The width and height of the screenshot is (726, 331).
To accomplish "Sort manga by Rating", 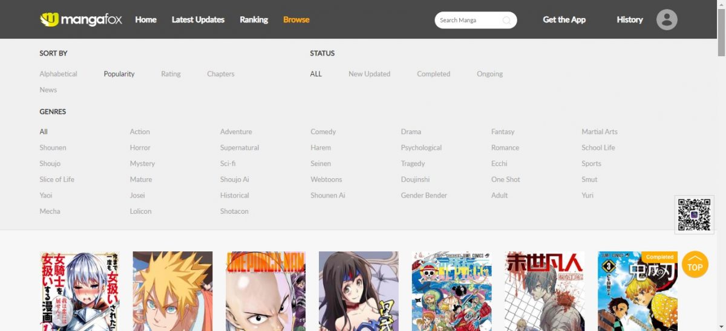I will click(x=171, y=74).
